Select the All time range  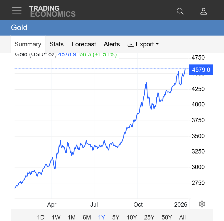coord(182,217)
